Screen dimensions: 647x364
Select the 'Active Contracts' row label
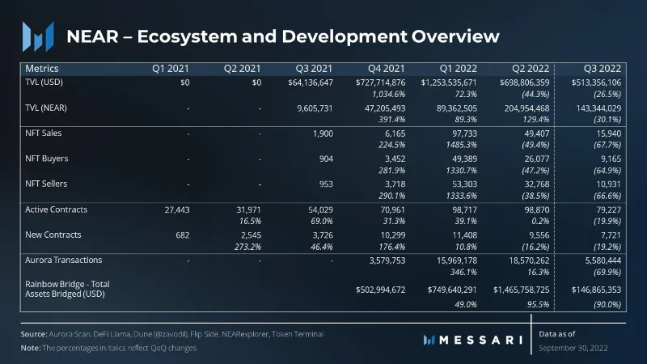pyautogui.click(x=56, y=210)
